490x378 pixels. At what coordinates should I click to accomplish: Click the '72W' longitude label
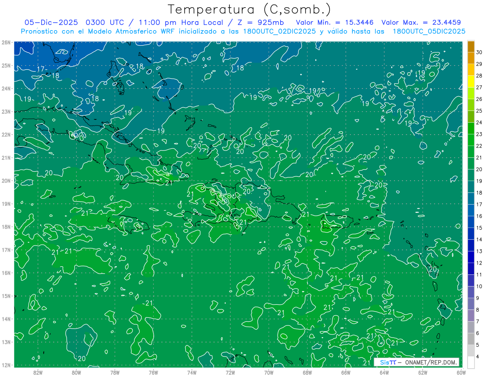point(230,373)
